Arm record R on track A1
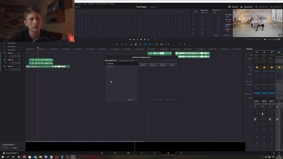The image size is (283, 159). coord(13,57)
